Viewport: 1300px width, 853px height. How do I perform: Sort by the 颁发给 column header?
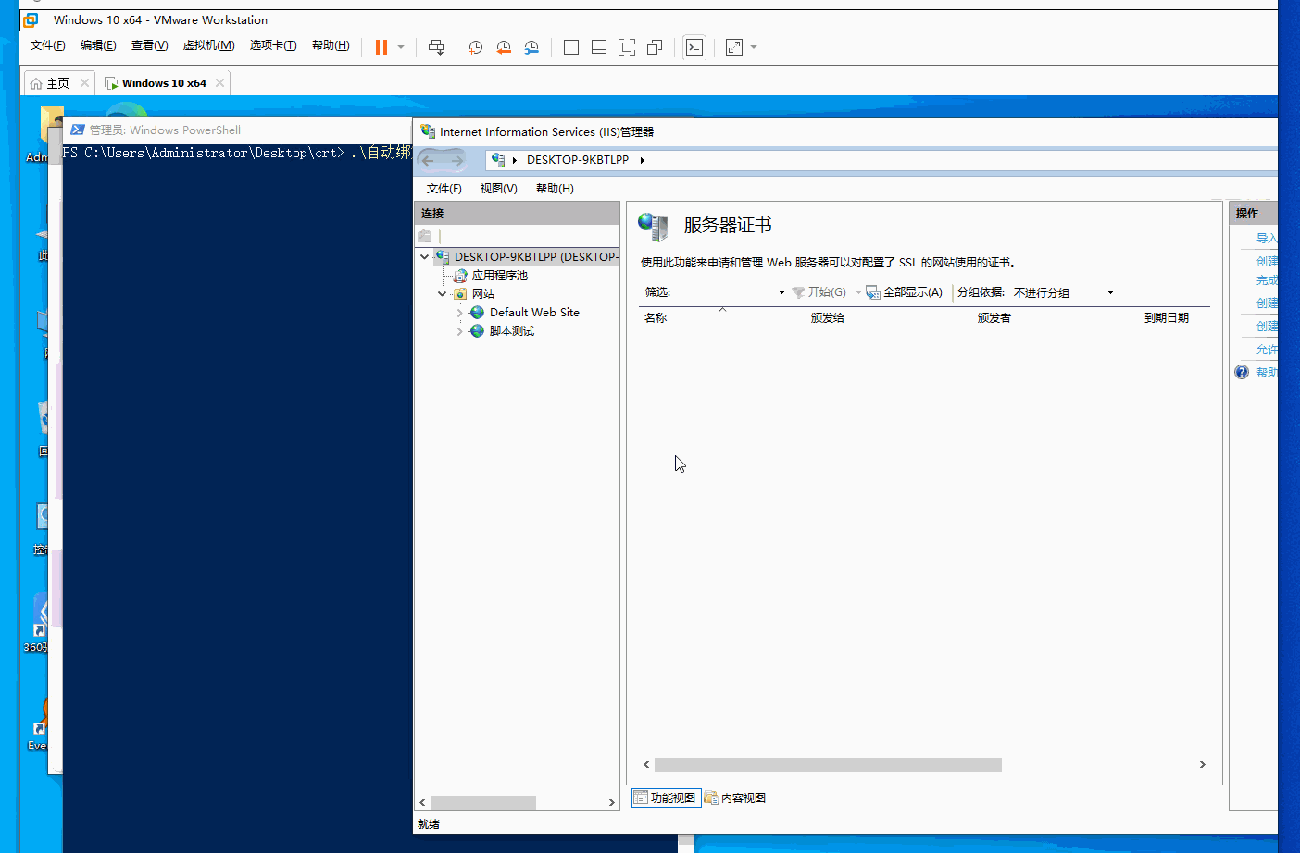click(x=827, y=318)
